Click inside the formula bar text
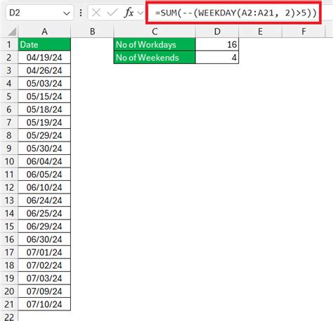 click(x=235, y=13)
